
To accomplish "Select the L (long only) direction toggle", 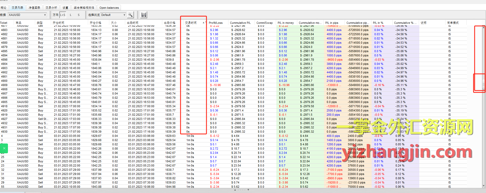I will click(71, 15).
